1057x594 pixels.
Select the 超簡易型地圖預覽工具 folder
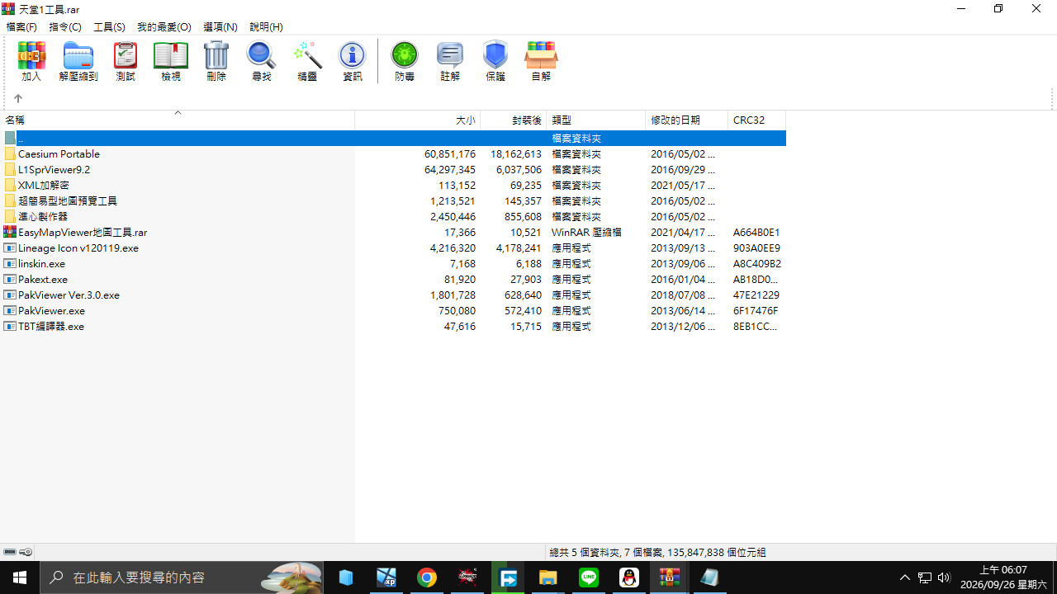(68, 200)
